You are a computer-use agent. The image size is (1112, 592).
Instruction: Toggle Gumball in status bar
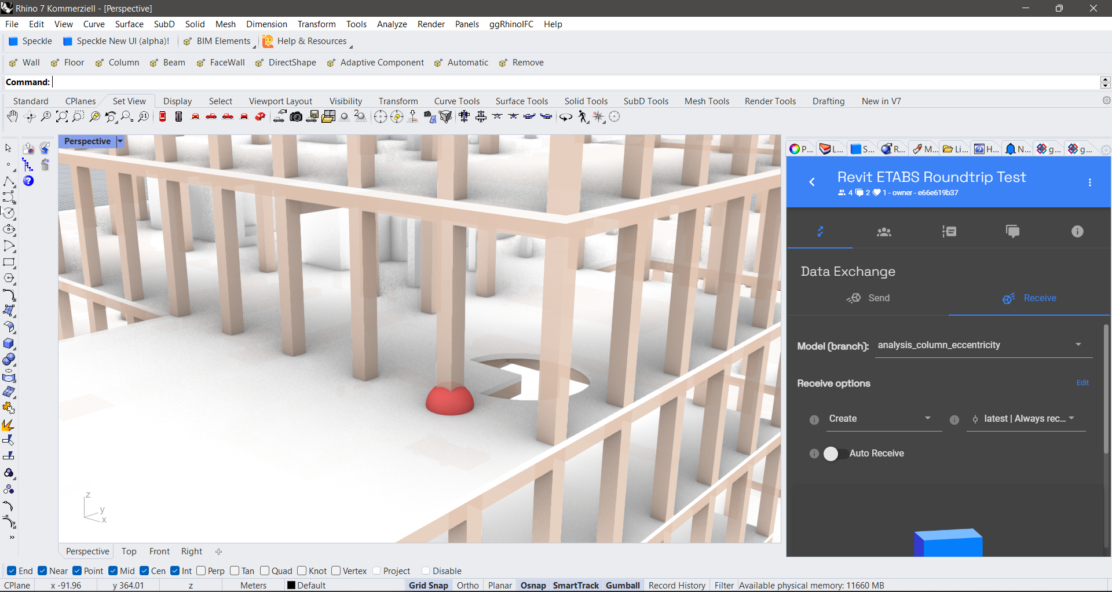[x=623, y=586]
